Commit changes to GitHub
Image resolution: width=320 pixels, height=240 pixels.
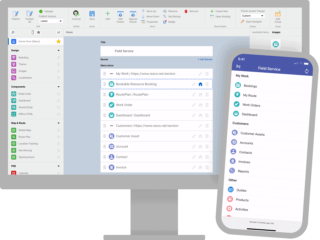pos(76,15)
